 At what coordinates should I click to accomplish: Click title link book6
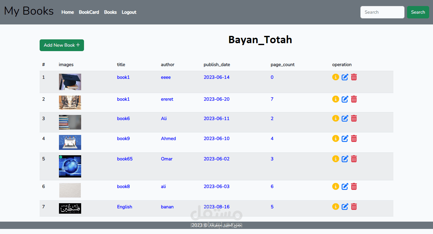point(123,118)
